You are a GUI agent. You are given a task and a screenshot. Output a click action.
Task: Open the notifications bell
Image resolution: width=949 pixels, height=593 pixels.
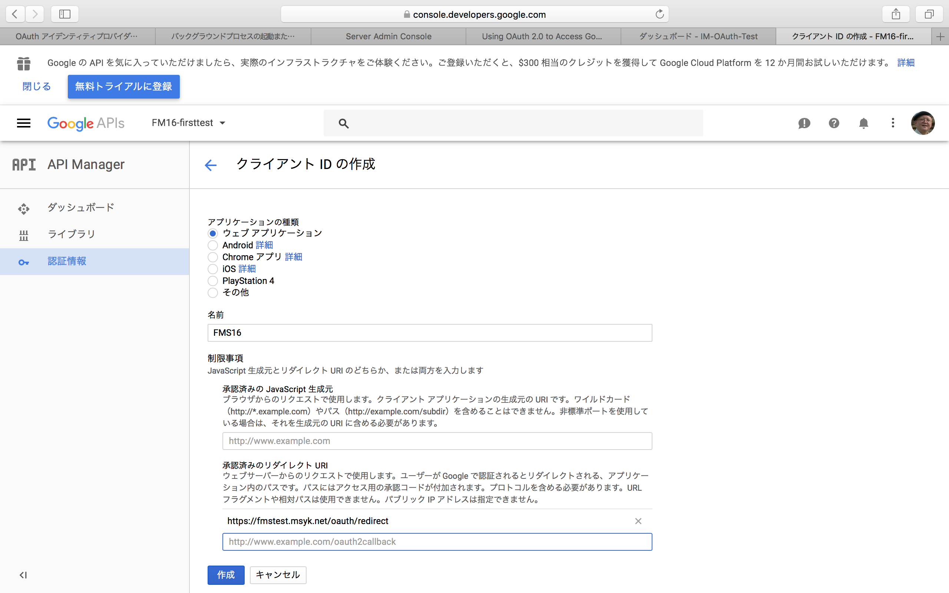pos(863,123)
